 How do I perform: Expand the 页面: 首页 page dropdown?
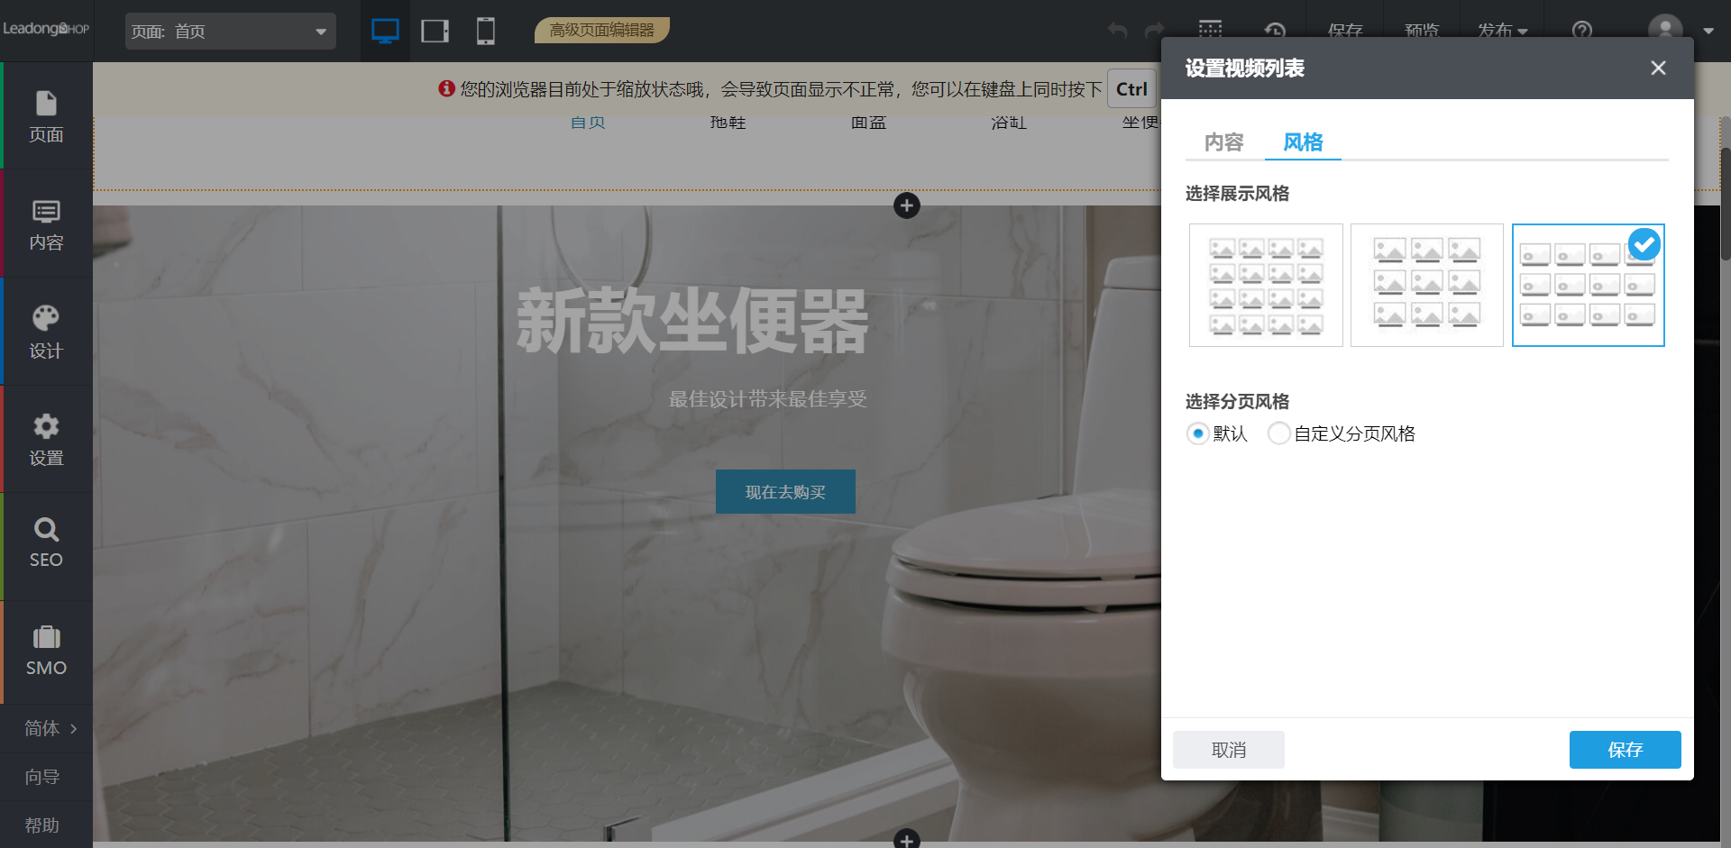click(230, 32)
